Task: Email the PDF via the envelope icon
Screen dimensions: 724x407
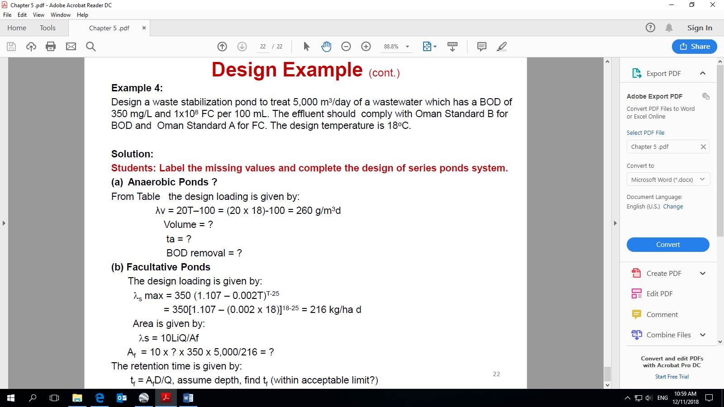Action: [71, 47]
